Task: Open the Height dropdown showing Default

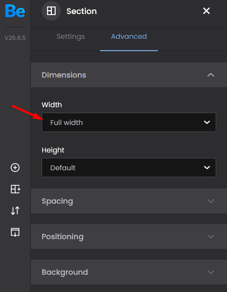Action: [129, 168]
